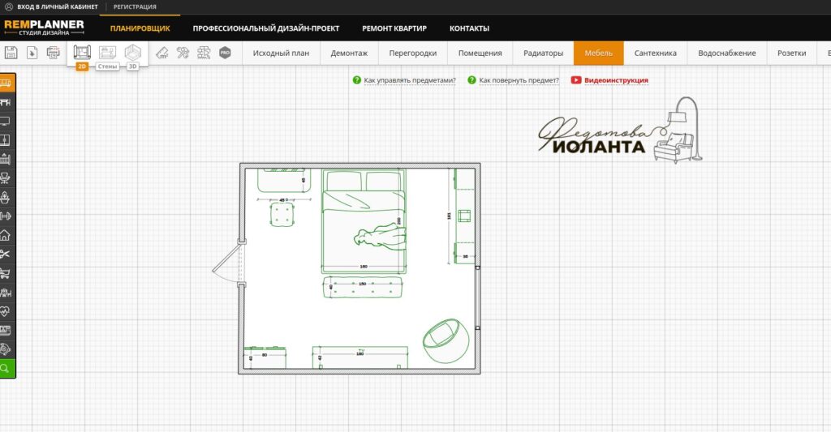Open the Радиаторы tab
This screenshot has width=831, height=432.
click(x=543, y=53)
